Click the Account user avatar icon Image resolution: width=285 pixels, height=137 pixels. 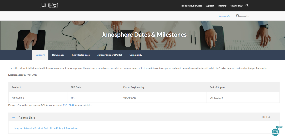237,16
